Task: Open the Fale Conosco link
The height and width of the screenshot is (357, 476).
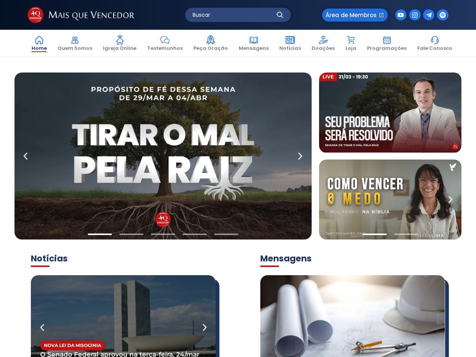Action: 435,43
